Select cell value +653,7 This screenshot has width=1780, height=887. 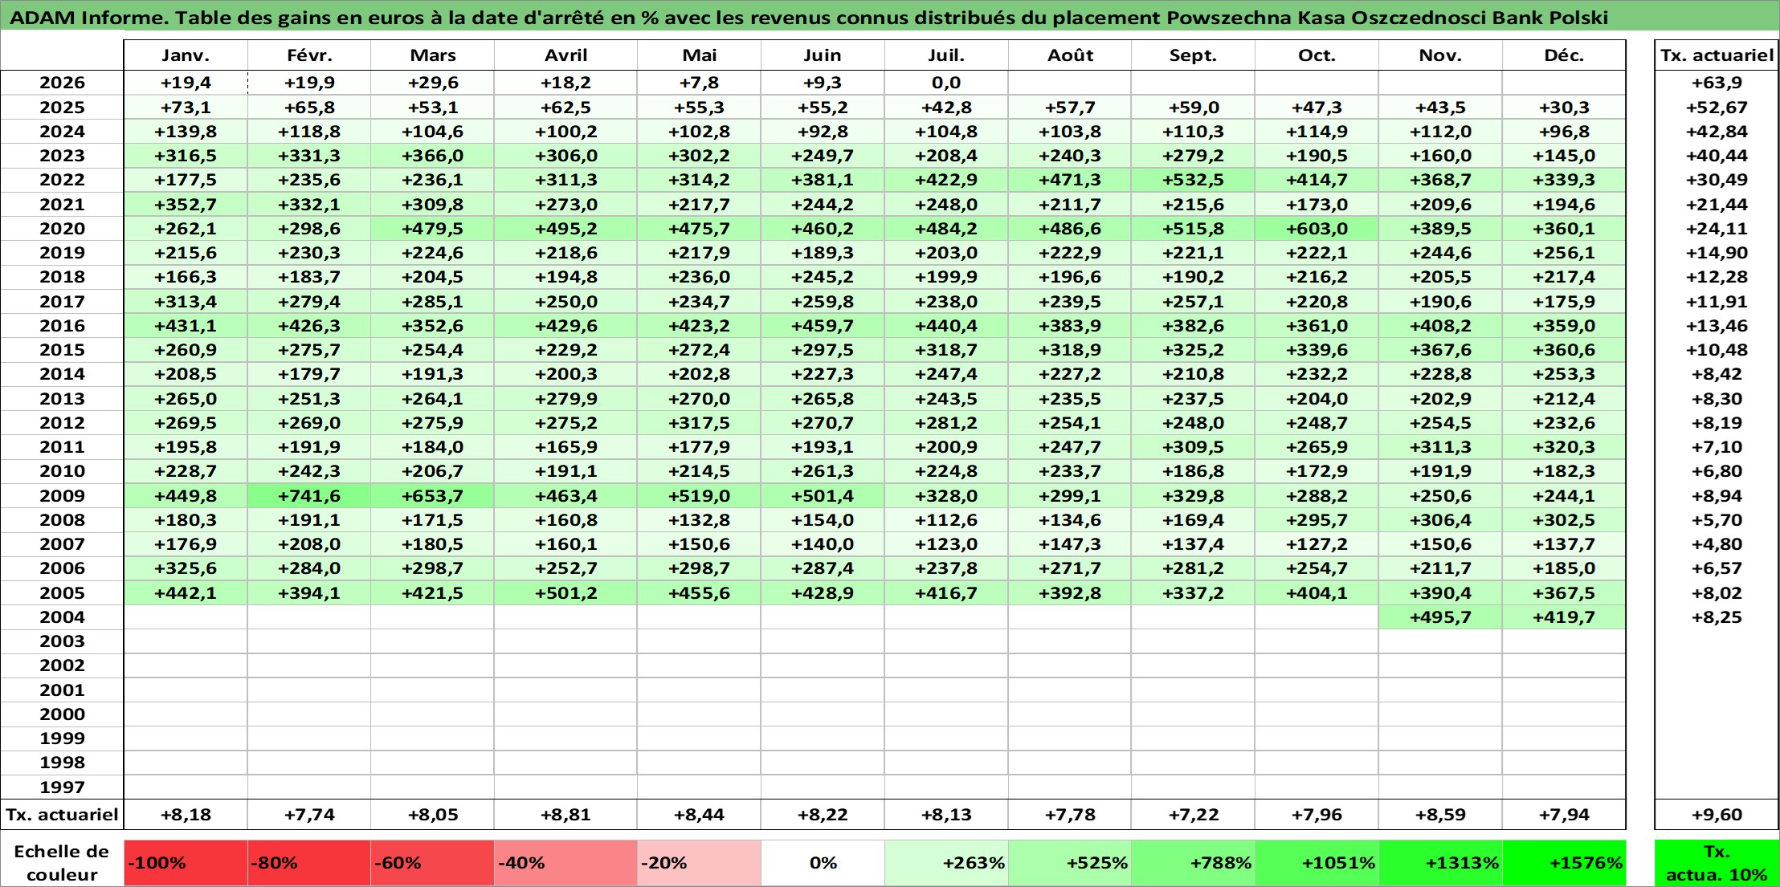pos(432,496)
